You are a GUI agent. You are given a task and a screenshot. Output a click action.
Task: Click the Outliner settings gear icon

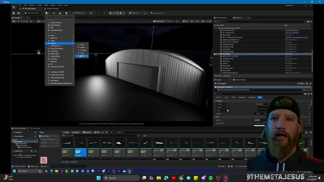pyautogui.click(x=311, y=21)
